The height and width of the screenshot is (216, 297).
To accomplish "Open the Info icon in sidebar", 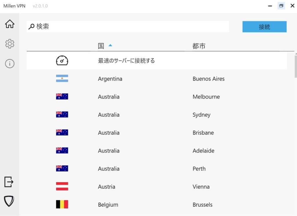I will coord(10,63).
